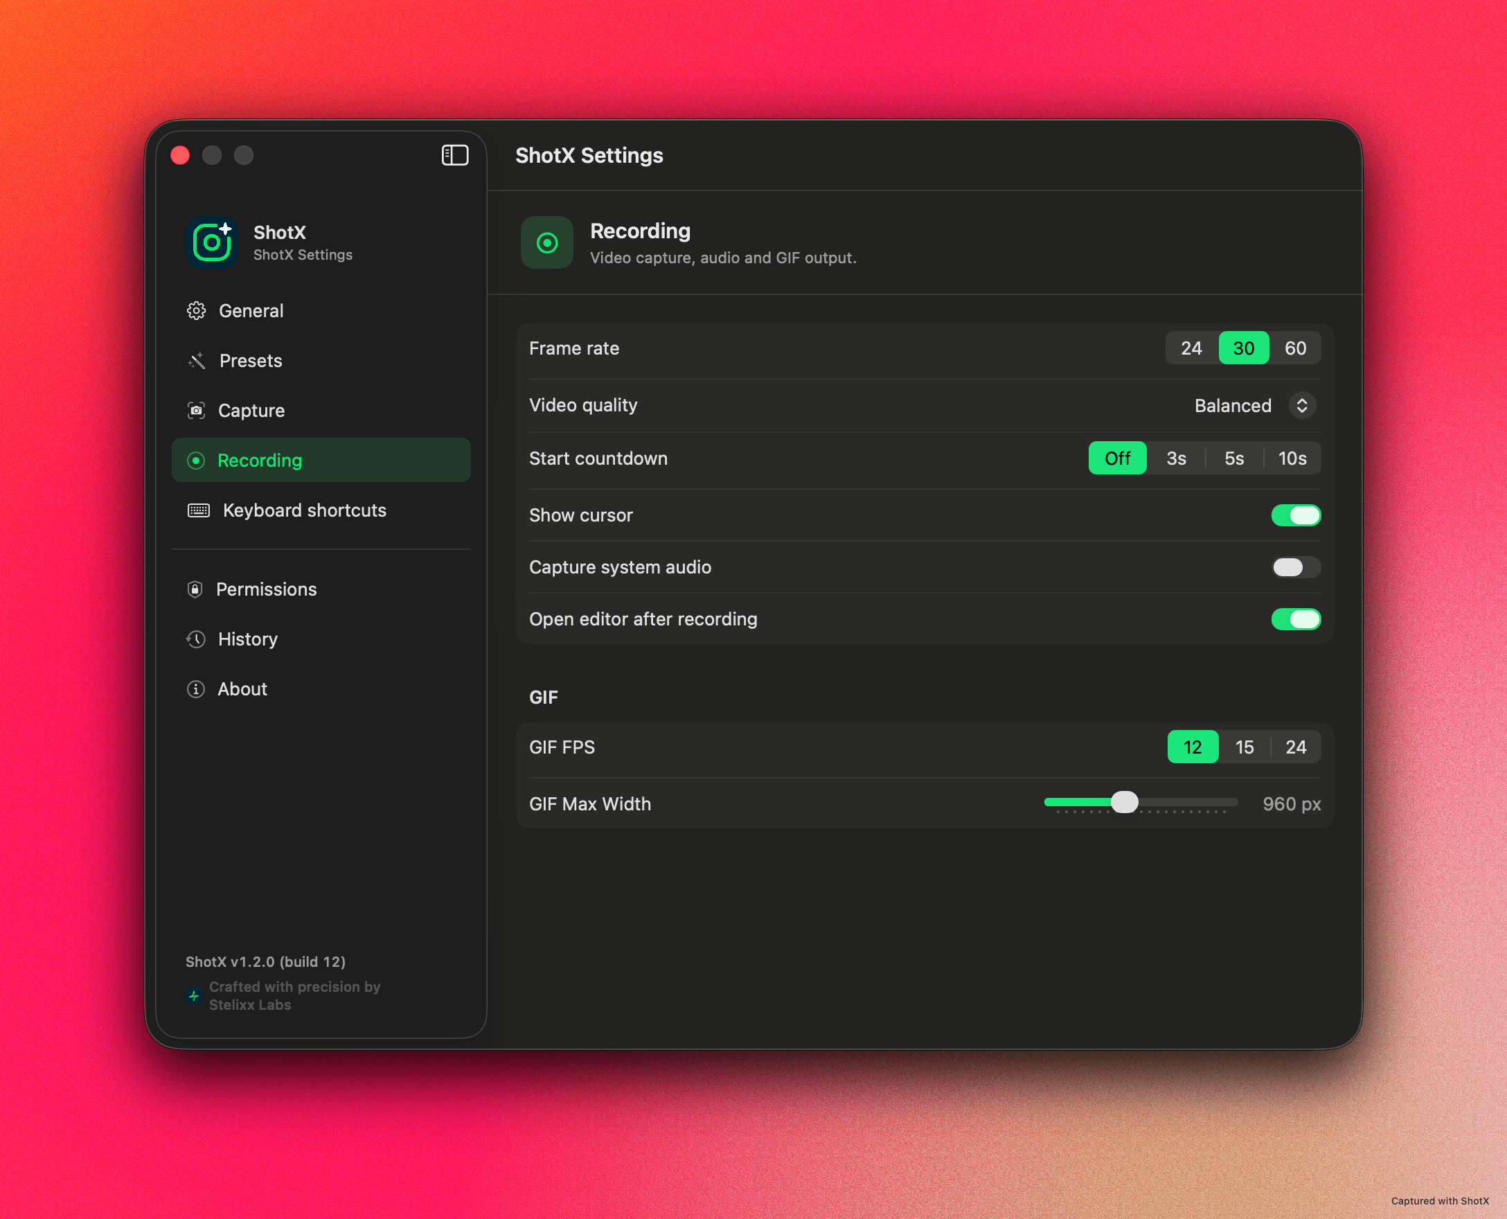Viewport: 1507px width, 1219px height.
Task: Click Video capture, audio and GIF output subtitle
Action: (723, 258)
